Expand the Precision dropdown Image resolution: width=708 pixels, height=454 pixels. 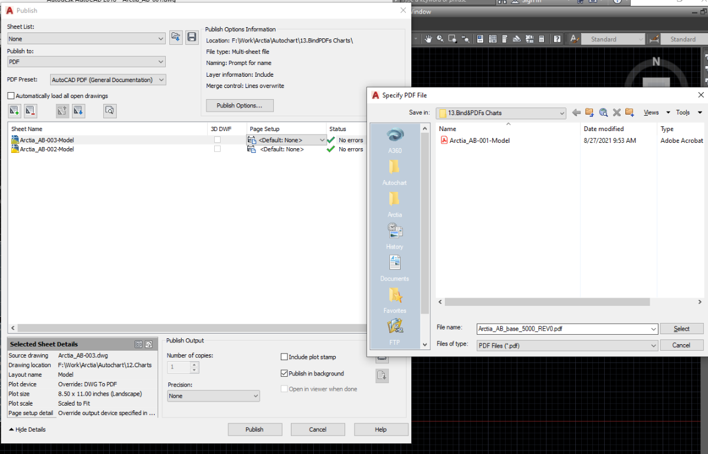tap(213, 396)
